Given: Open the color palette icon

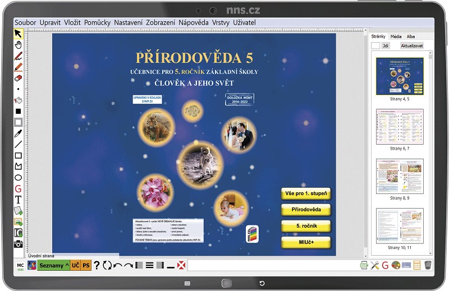Looking at the screenshot, I should pos(396,266).
